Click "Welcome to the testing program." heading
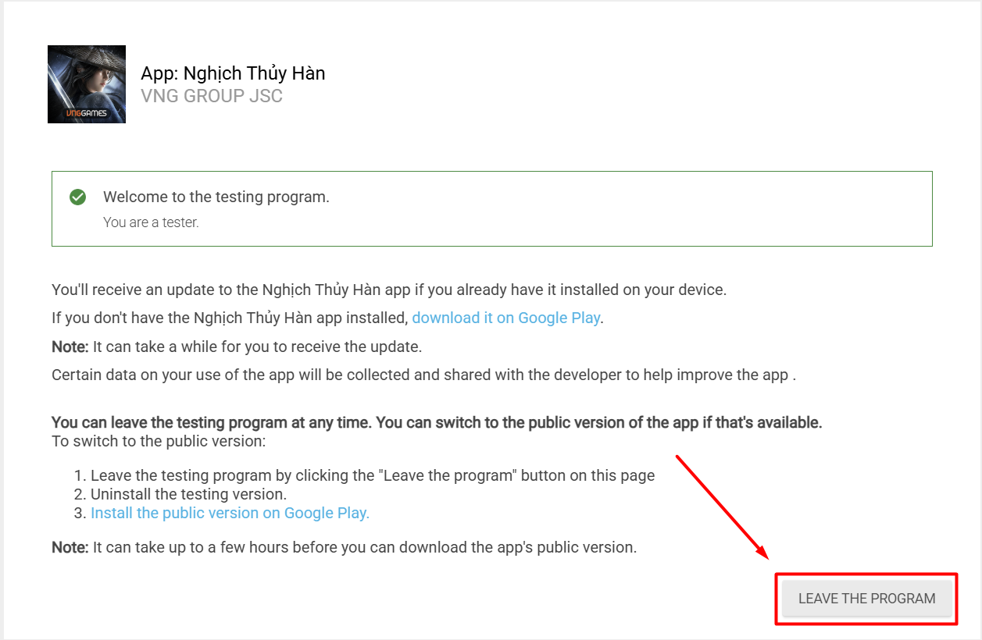This screenshot has width=982, height=640. [216, 197]
